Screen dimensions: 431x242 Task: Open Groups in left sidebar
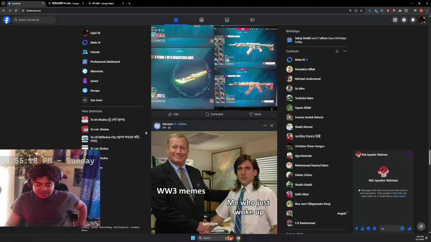(112, 90)
